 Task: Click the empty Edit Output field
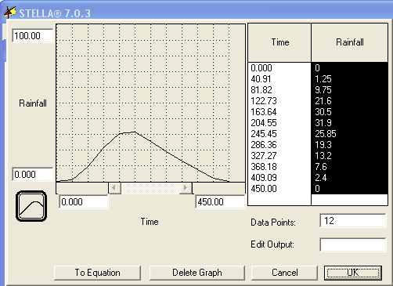click(x=352, y=244)
